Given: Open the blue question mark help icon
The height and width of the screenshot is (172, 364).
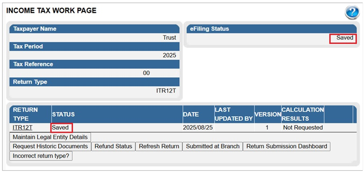Looking at the screenshot, I should (352, 13).
